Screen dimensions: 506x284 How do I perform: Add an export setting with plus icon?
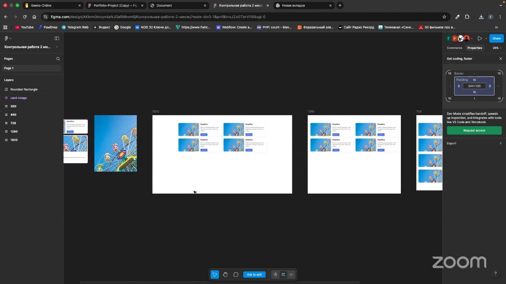click(500, 143)
